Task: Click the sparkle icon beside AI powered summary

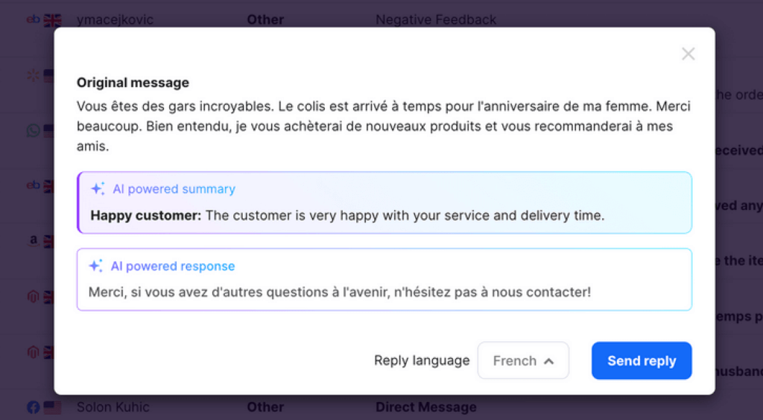Action: point(98,188)
